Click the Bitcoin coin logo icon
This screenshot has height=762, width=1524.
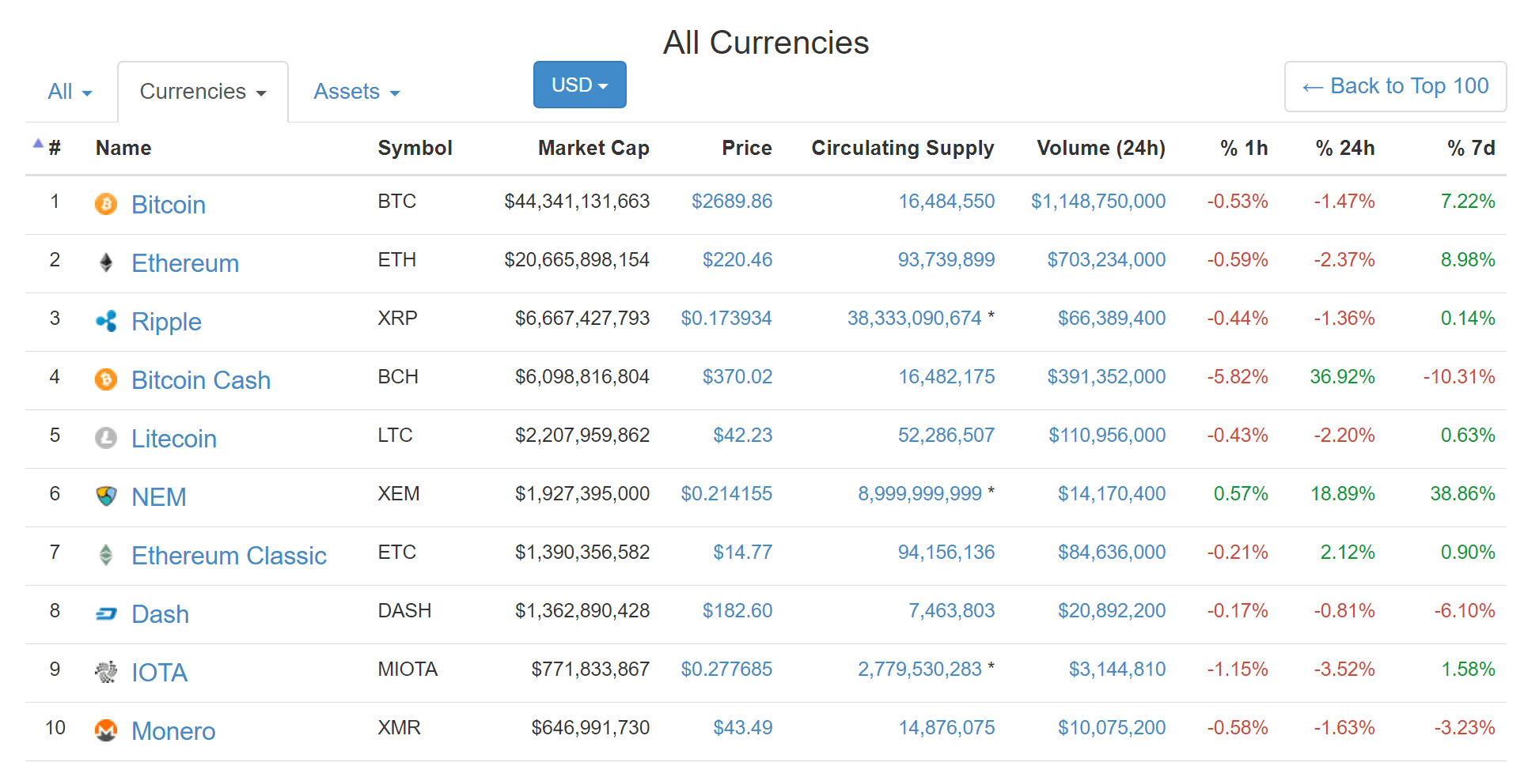tap(106, 205)
